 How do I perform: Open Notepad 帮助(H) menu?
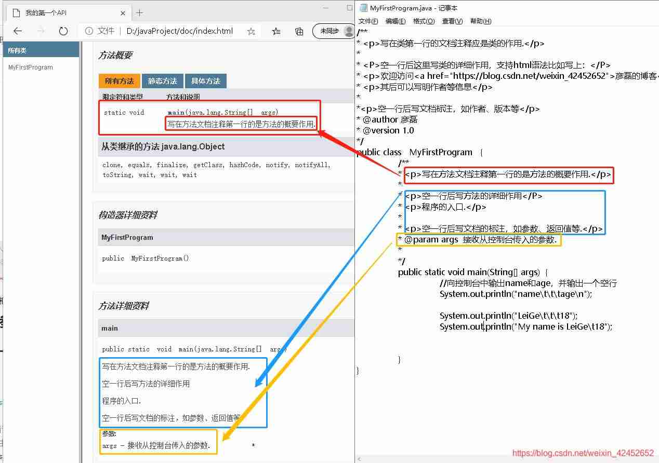tap(481, 21)
